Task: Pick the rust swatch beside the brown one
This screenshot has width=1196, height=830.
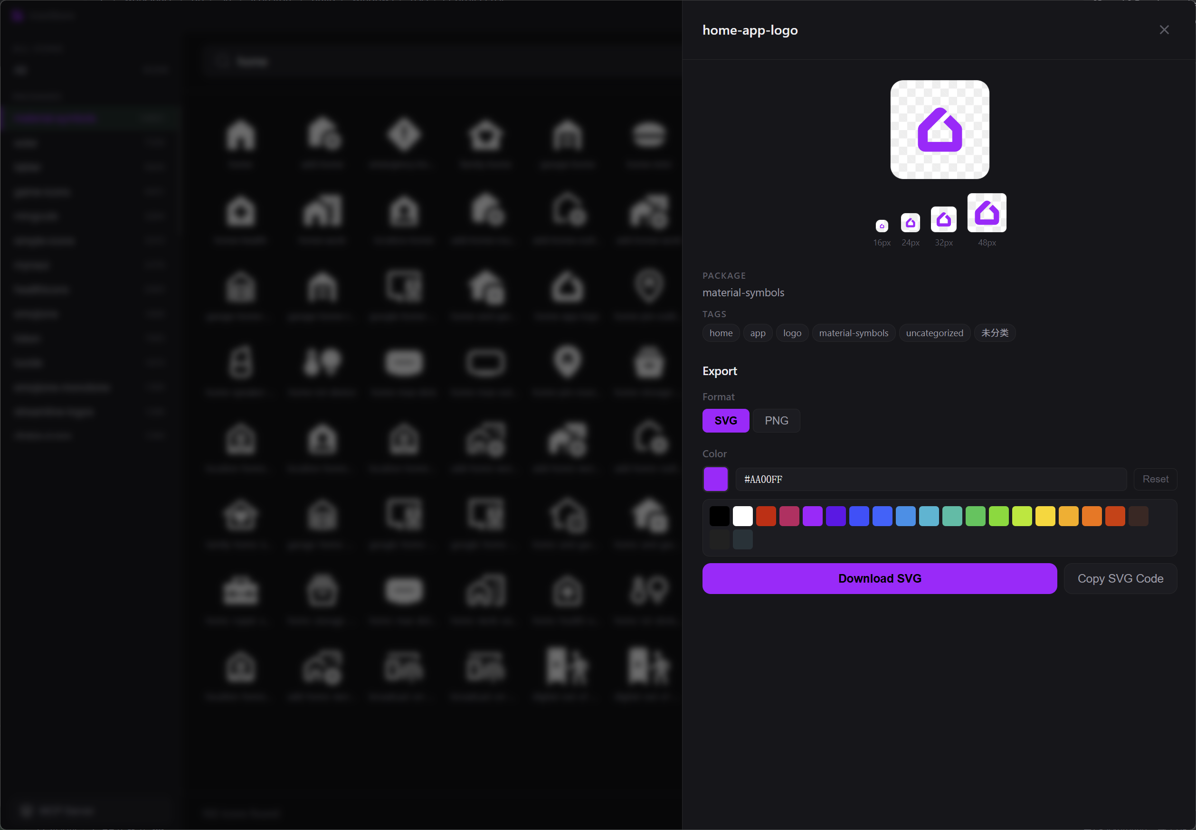Action: pyautogui.click(x=1115, y=516)
